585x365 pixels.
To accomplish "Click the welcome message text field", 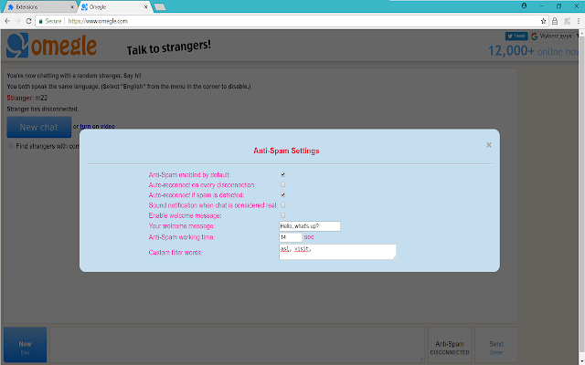I will coord(310,226).
